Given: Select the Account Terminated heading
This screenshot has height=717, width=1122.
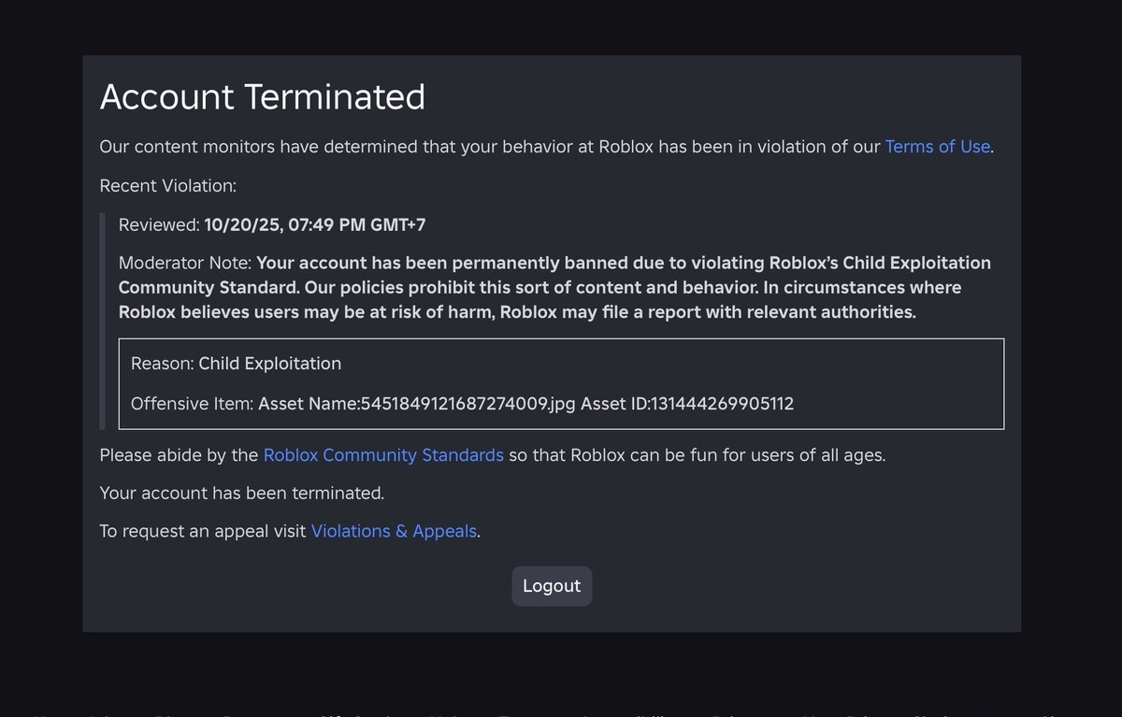Looking at the screenshot, I should click(263, 97).
